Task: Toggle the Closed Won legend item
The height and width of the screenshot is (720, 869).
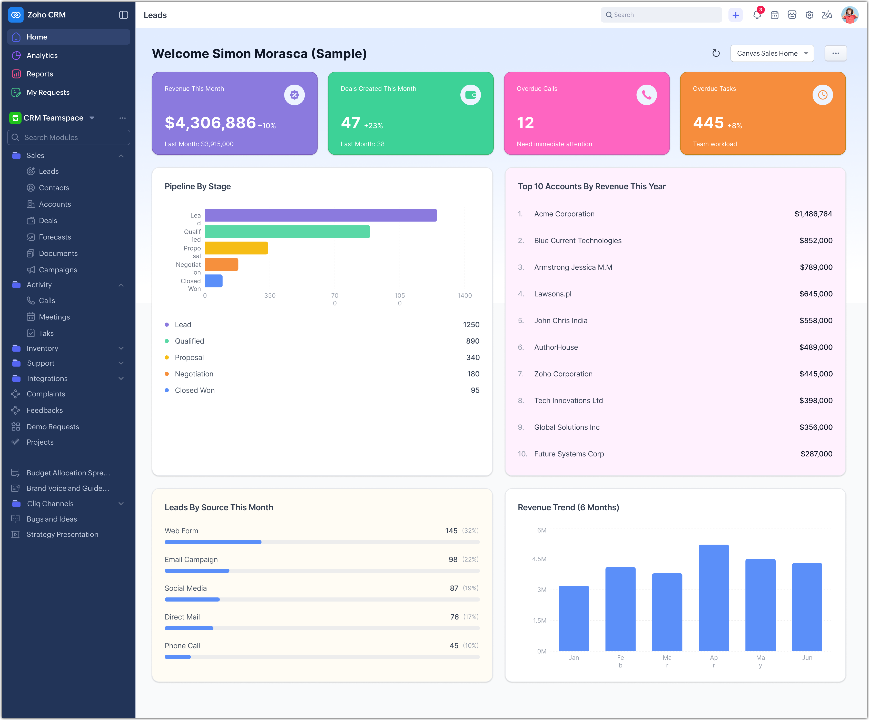Action: (194, 390)
